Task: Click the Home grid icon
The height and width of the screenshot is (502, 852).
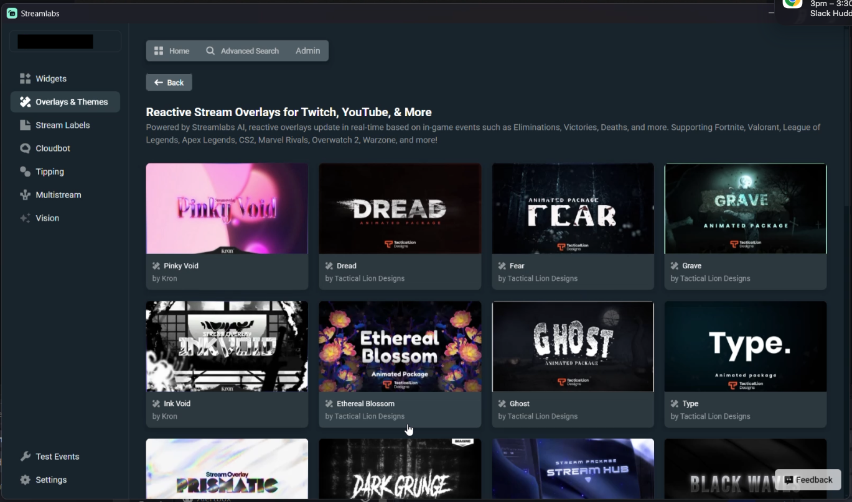Action: pos(159,51)
